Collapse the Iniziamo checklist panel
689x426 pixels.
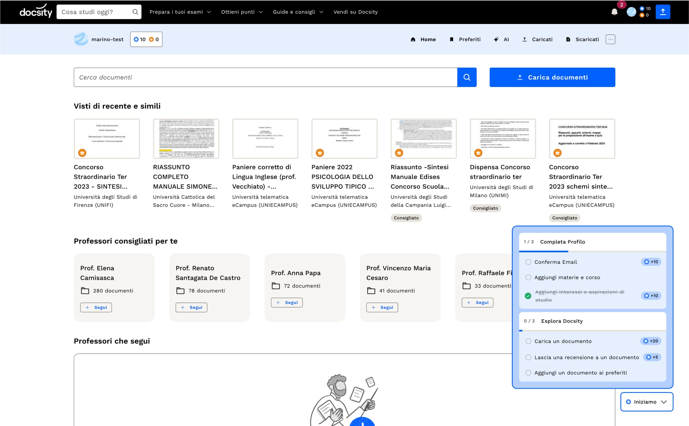[647, 402]
